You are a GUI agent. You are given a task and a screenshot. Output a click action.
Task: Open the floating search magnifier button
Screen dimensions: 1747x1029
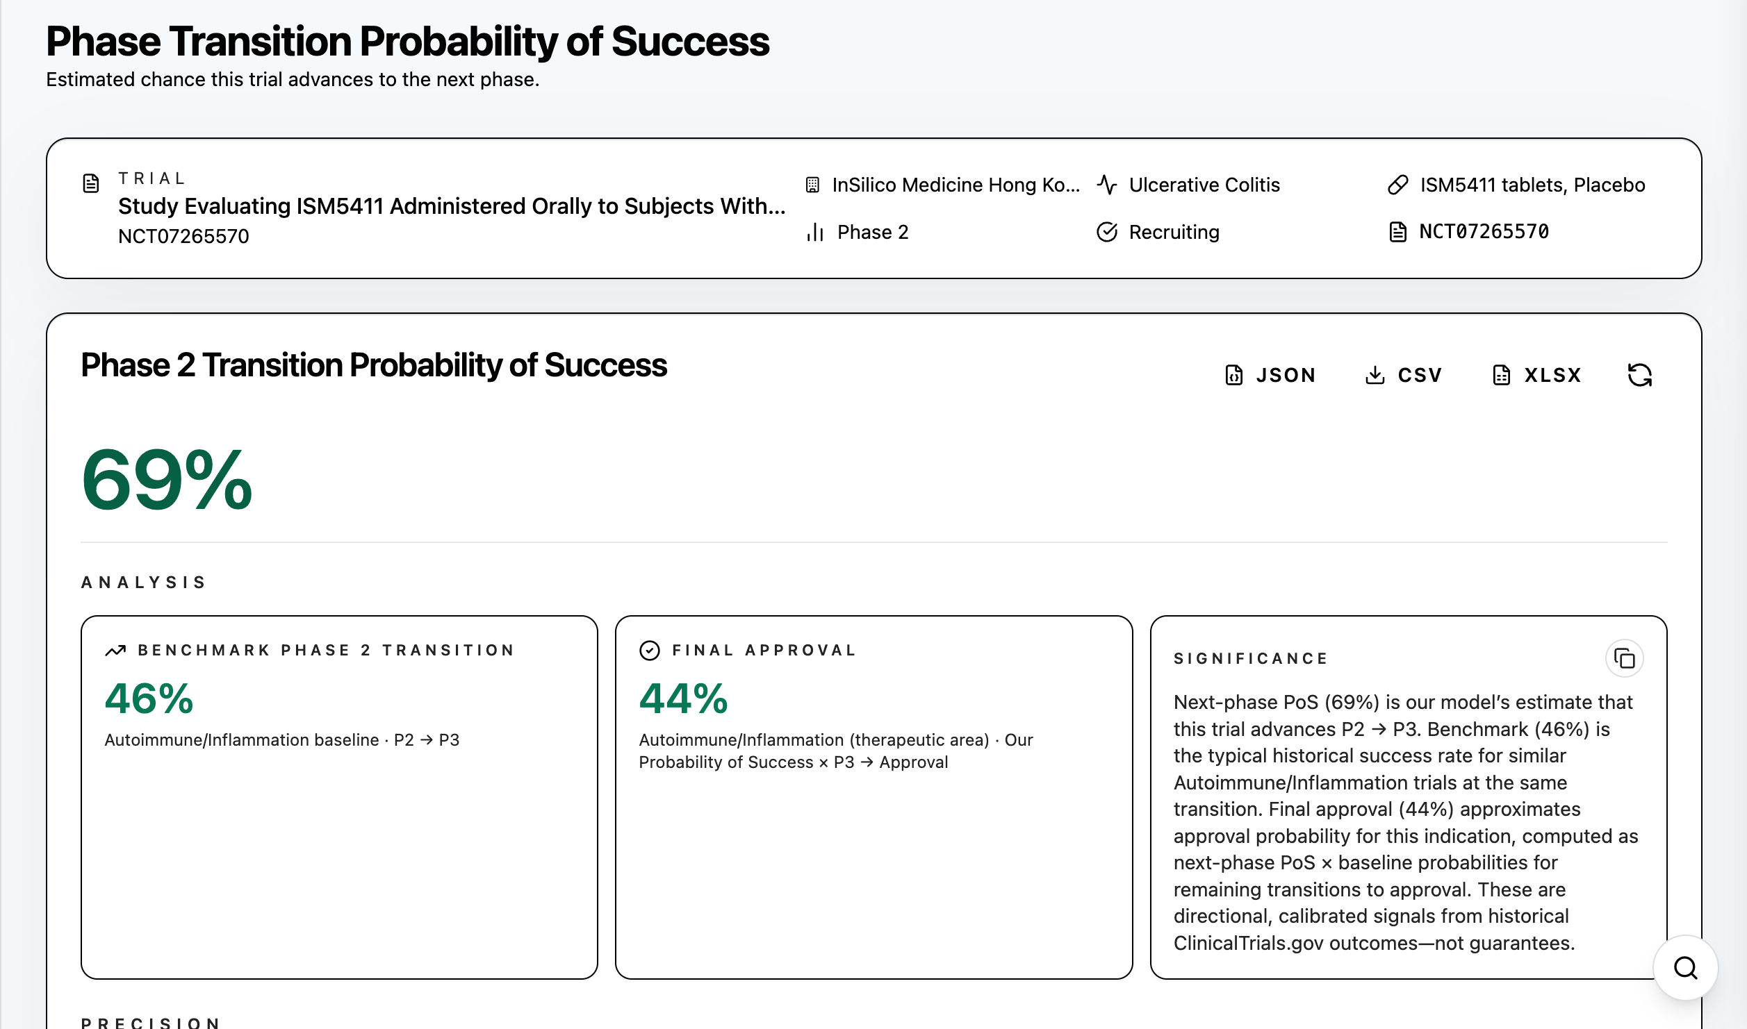(x=1685, y=967)
